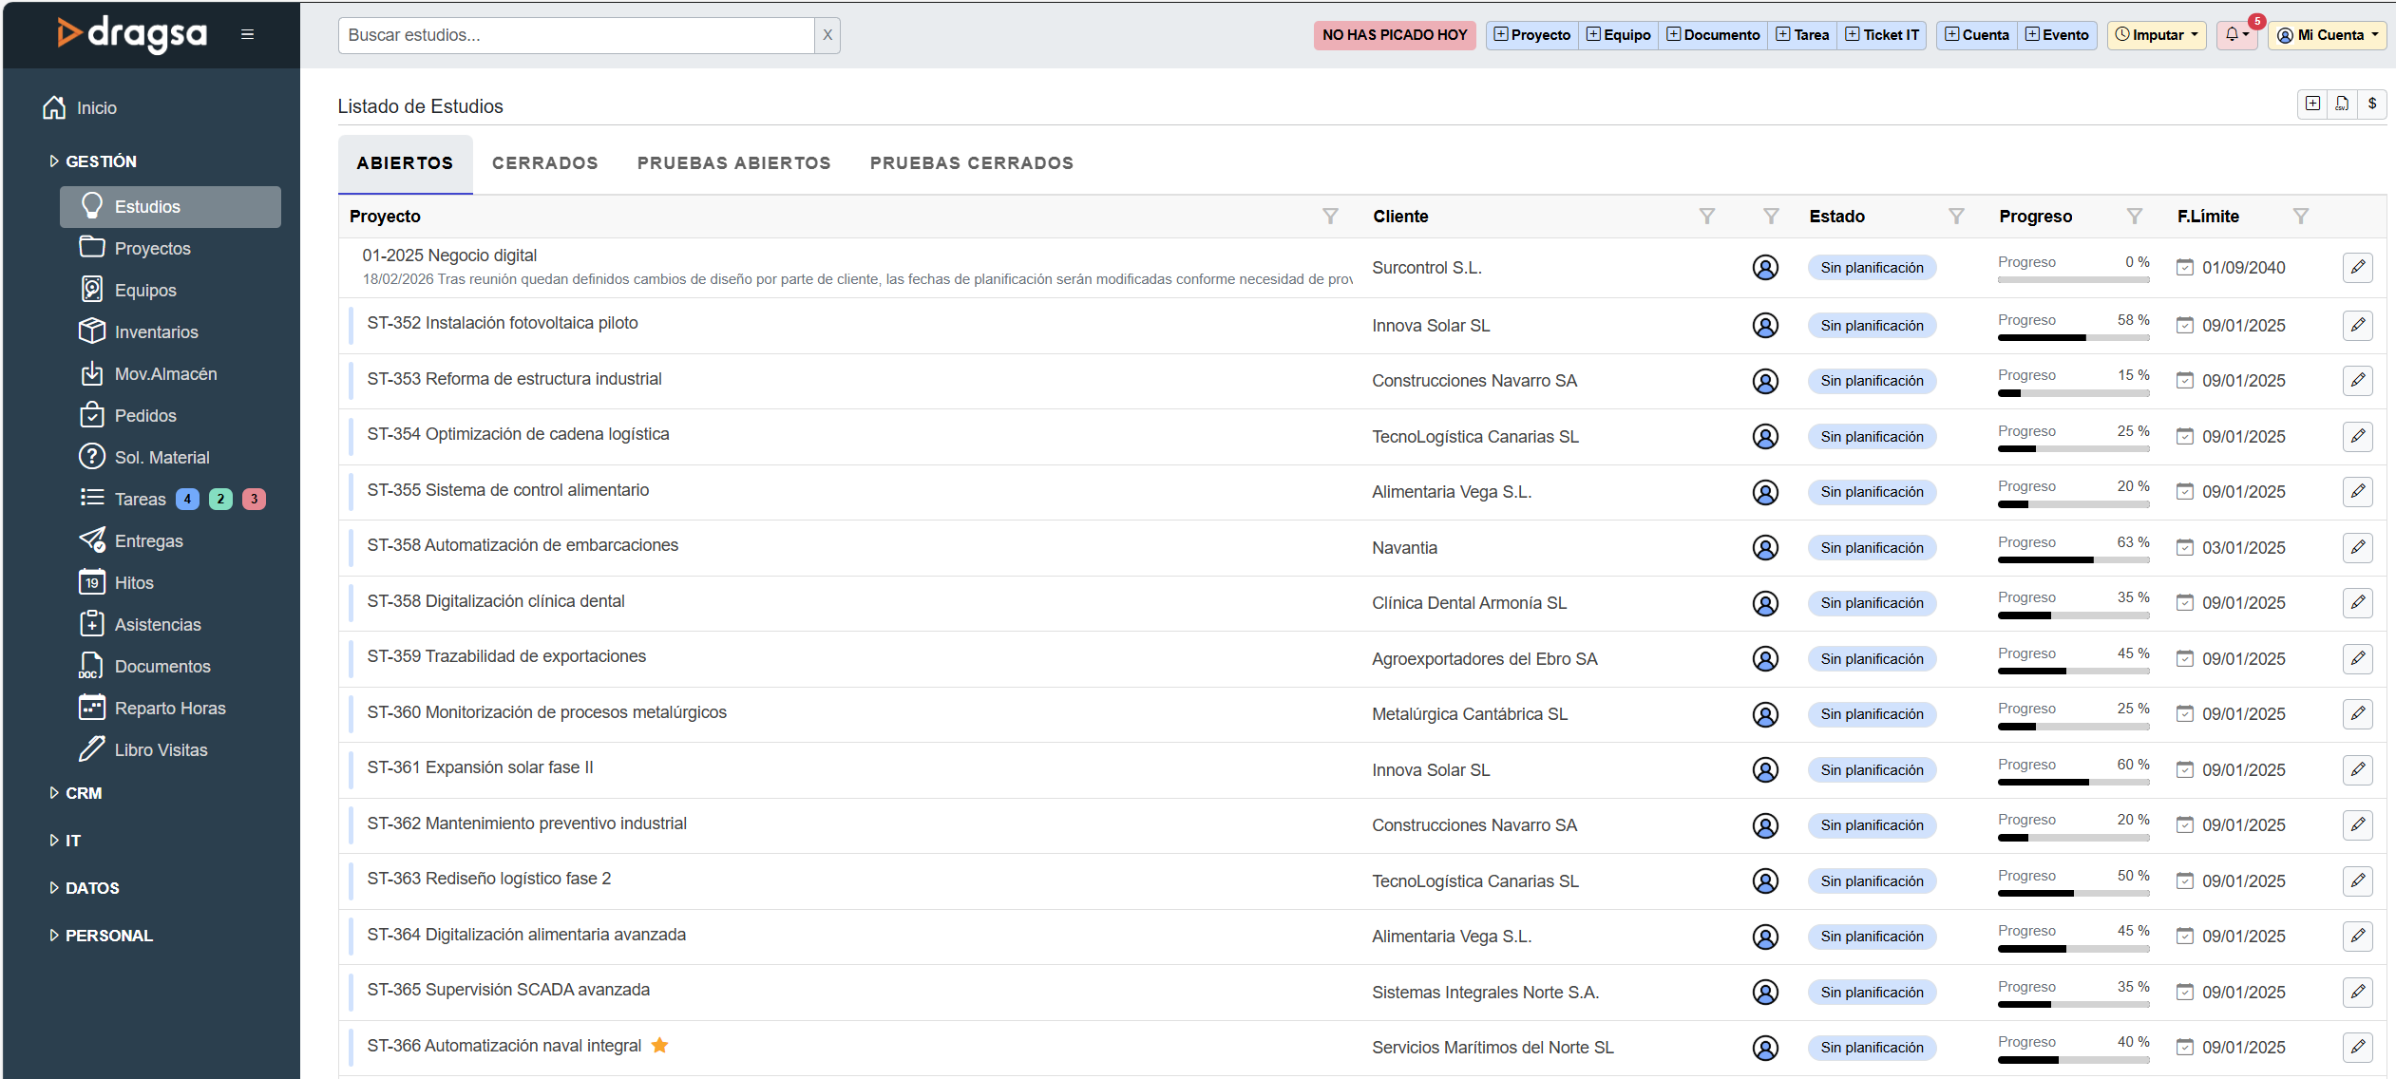2396x1079 pixels.
Task: Expand the CRM sidebar section
Action: click(83, 793)
